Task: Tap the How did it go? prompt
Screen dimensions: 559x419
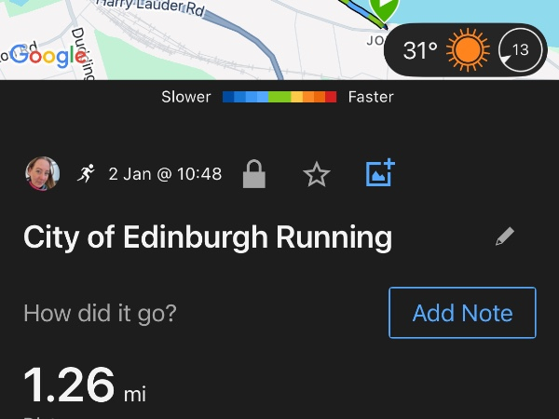Action: [100, 313]
